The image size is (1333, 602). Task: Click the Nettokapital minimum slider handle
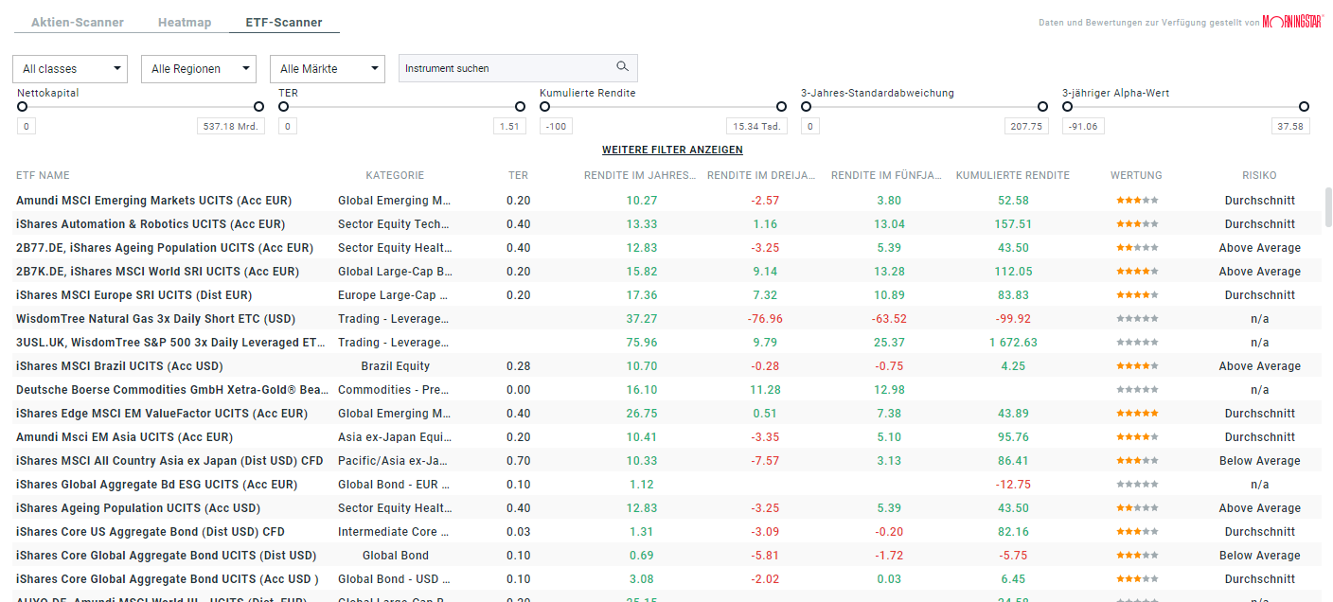[22, 107]
